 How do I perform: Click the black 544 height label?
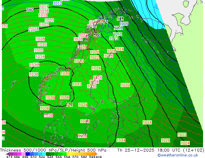point(120,19)
